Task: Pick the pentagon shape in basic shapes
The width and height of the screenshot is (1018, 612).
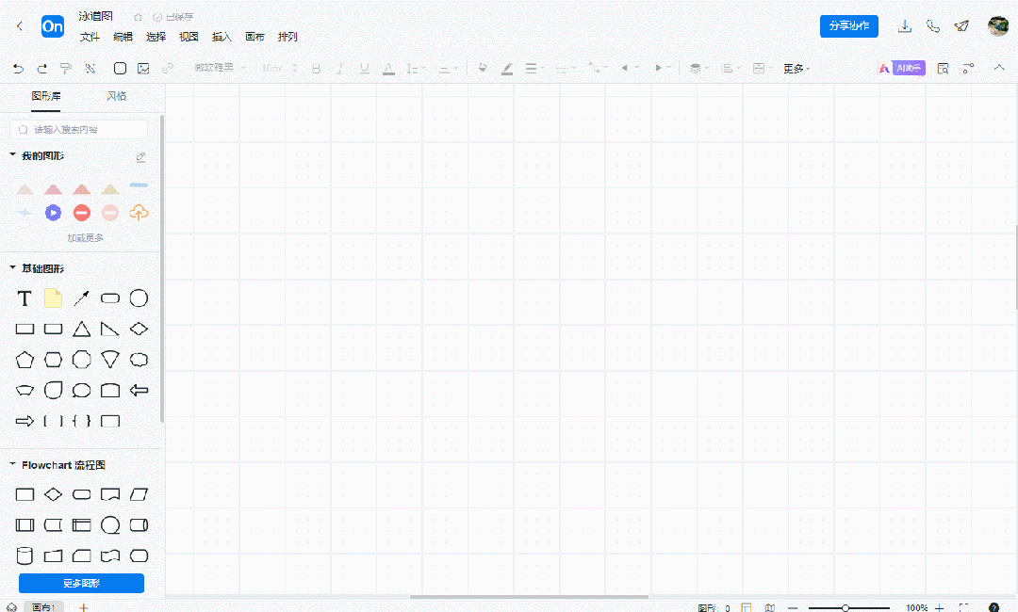Action: click(25, 359)
